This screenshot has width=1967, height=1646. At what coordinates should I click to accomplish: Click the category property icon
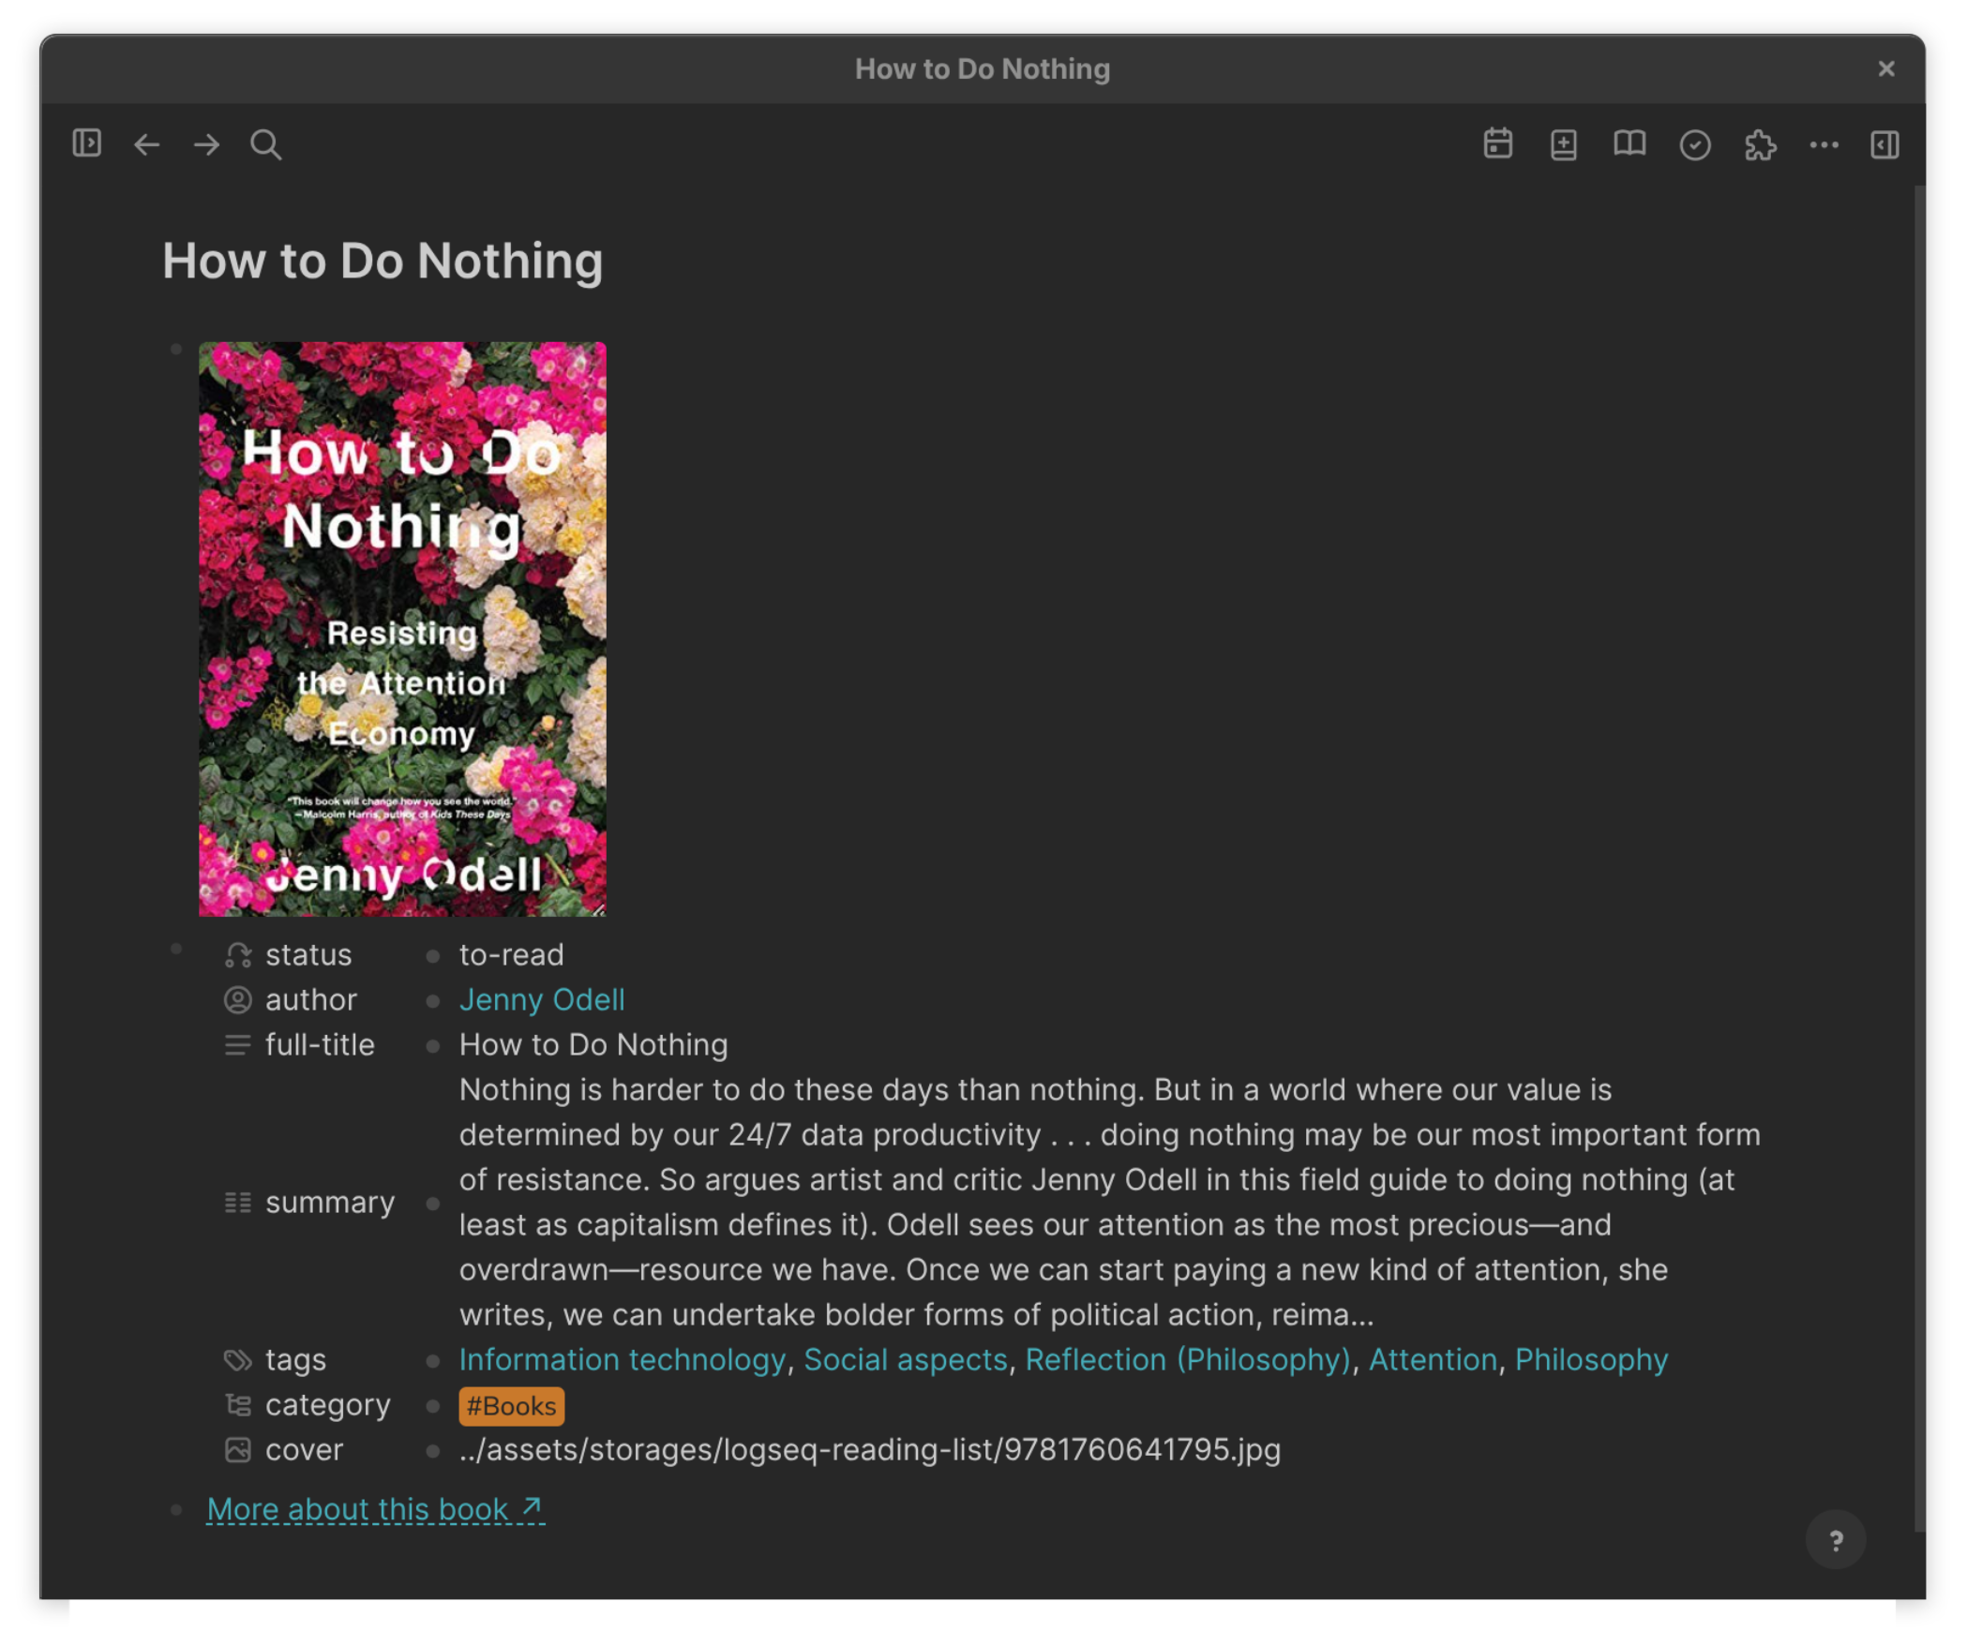pyautogui.click(x=238, y=1405)
